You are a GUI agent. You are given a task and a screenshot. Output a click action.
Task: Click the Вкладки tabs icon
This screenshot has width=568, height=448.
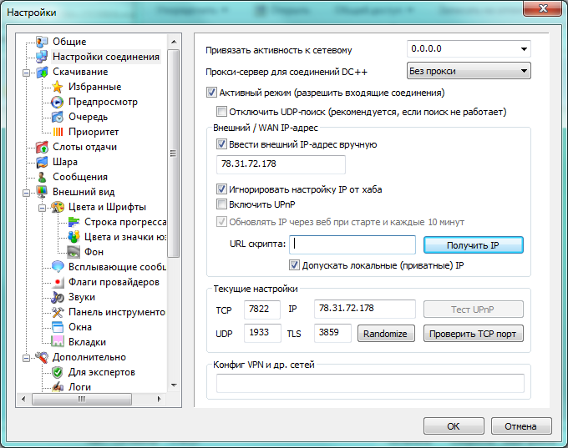coord(58,342)
